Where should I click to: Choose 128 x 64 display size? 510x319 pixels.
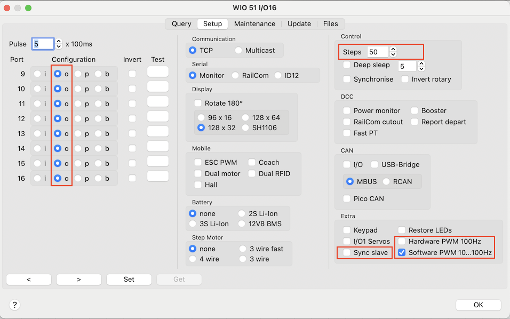[246, 117]
